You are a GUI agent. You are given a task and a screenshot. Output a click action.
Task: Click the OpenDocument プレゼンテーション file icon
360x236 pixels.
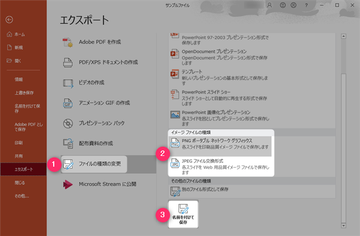click(x=175, y=54)
